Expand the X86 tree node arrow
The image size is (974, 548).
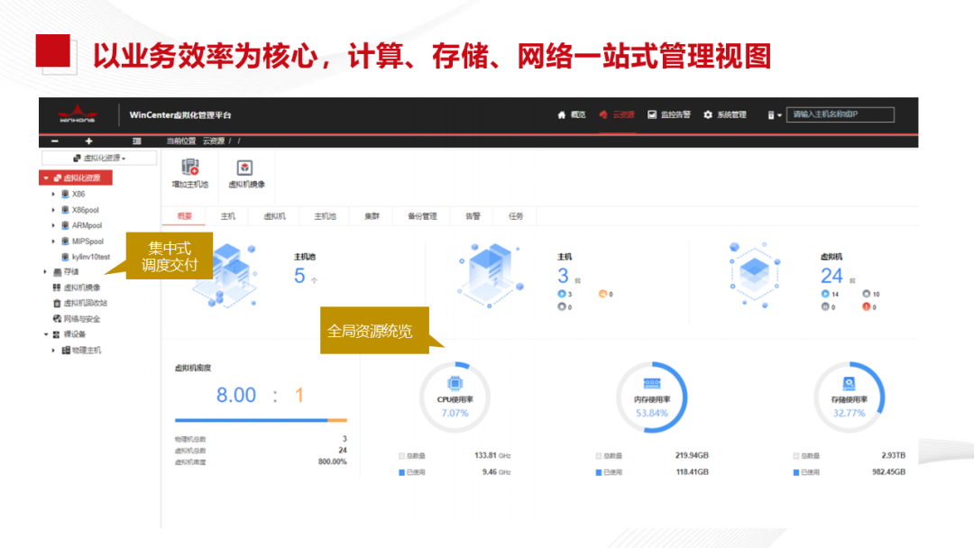click(x=53, y=195)
